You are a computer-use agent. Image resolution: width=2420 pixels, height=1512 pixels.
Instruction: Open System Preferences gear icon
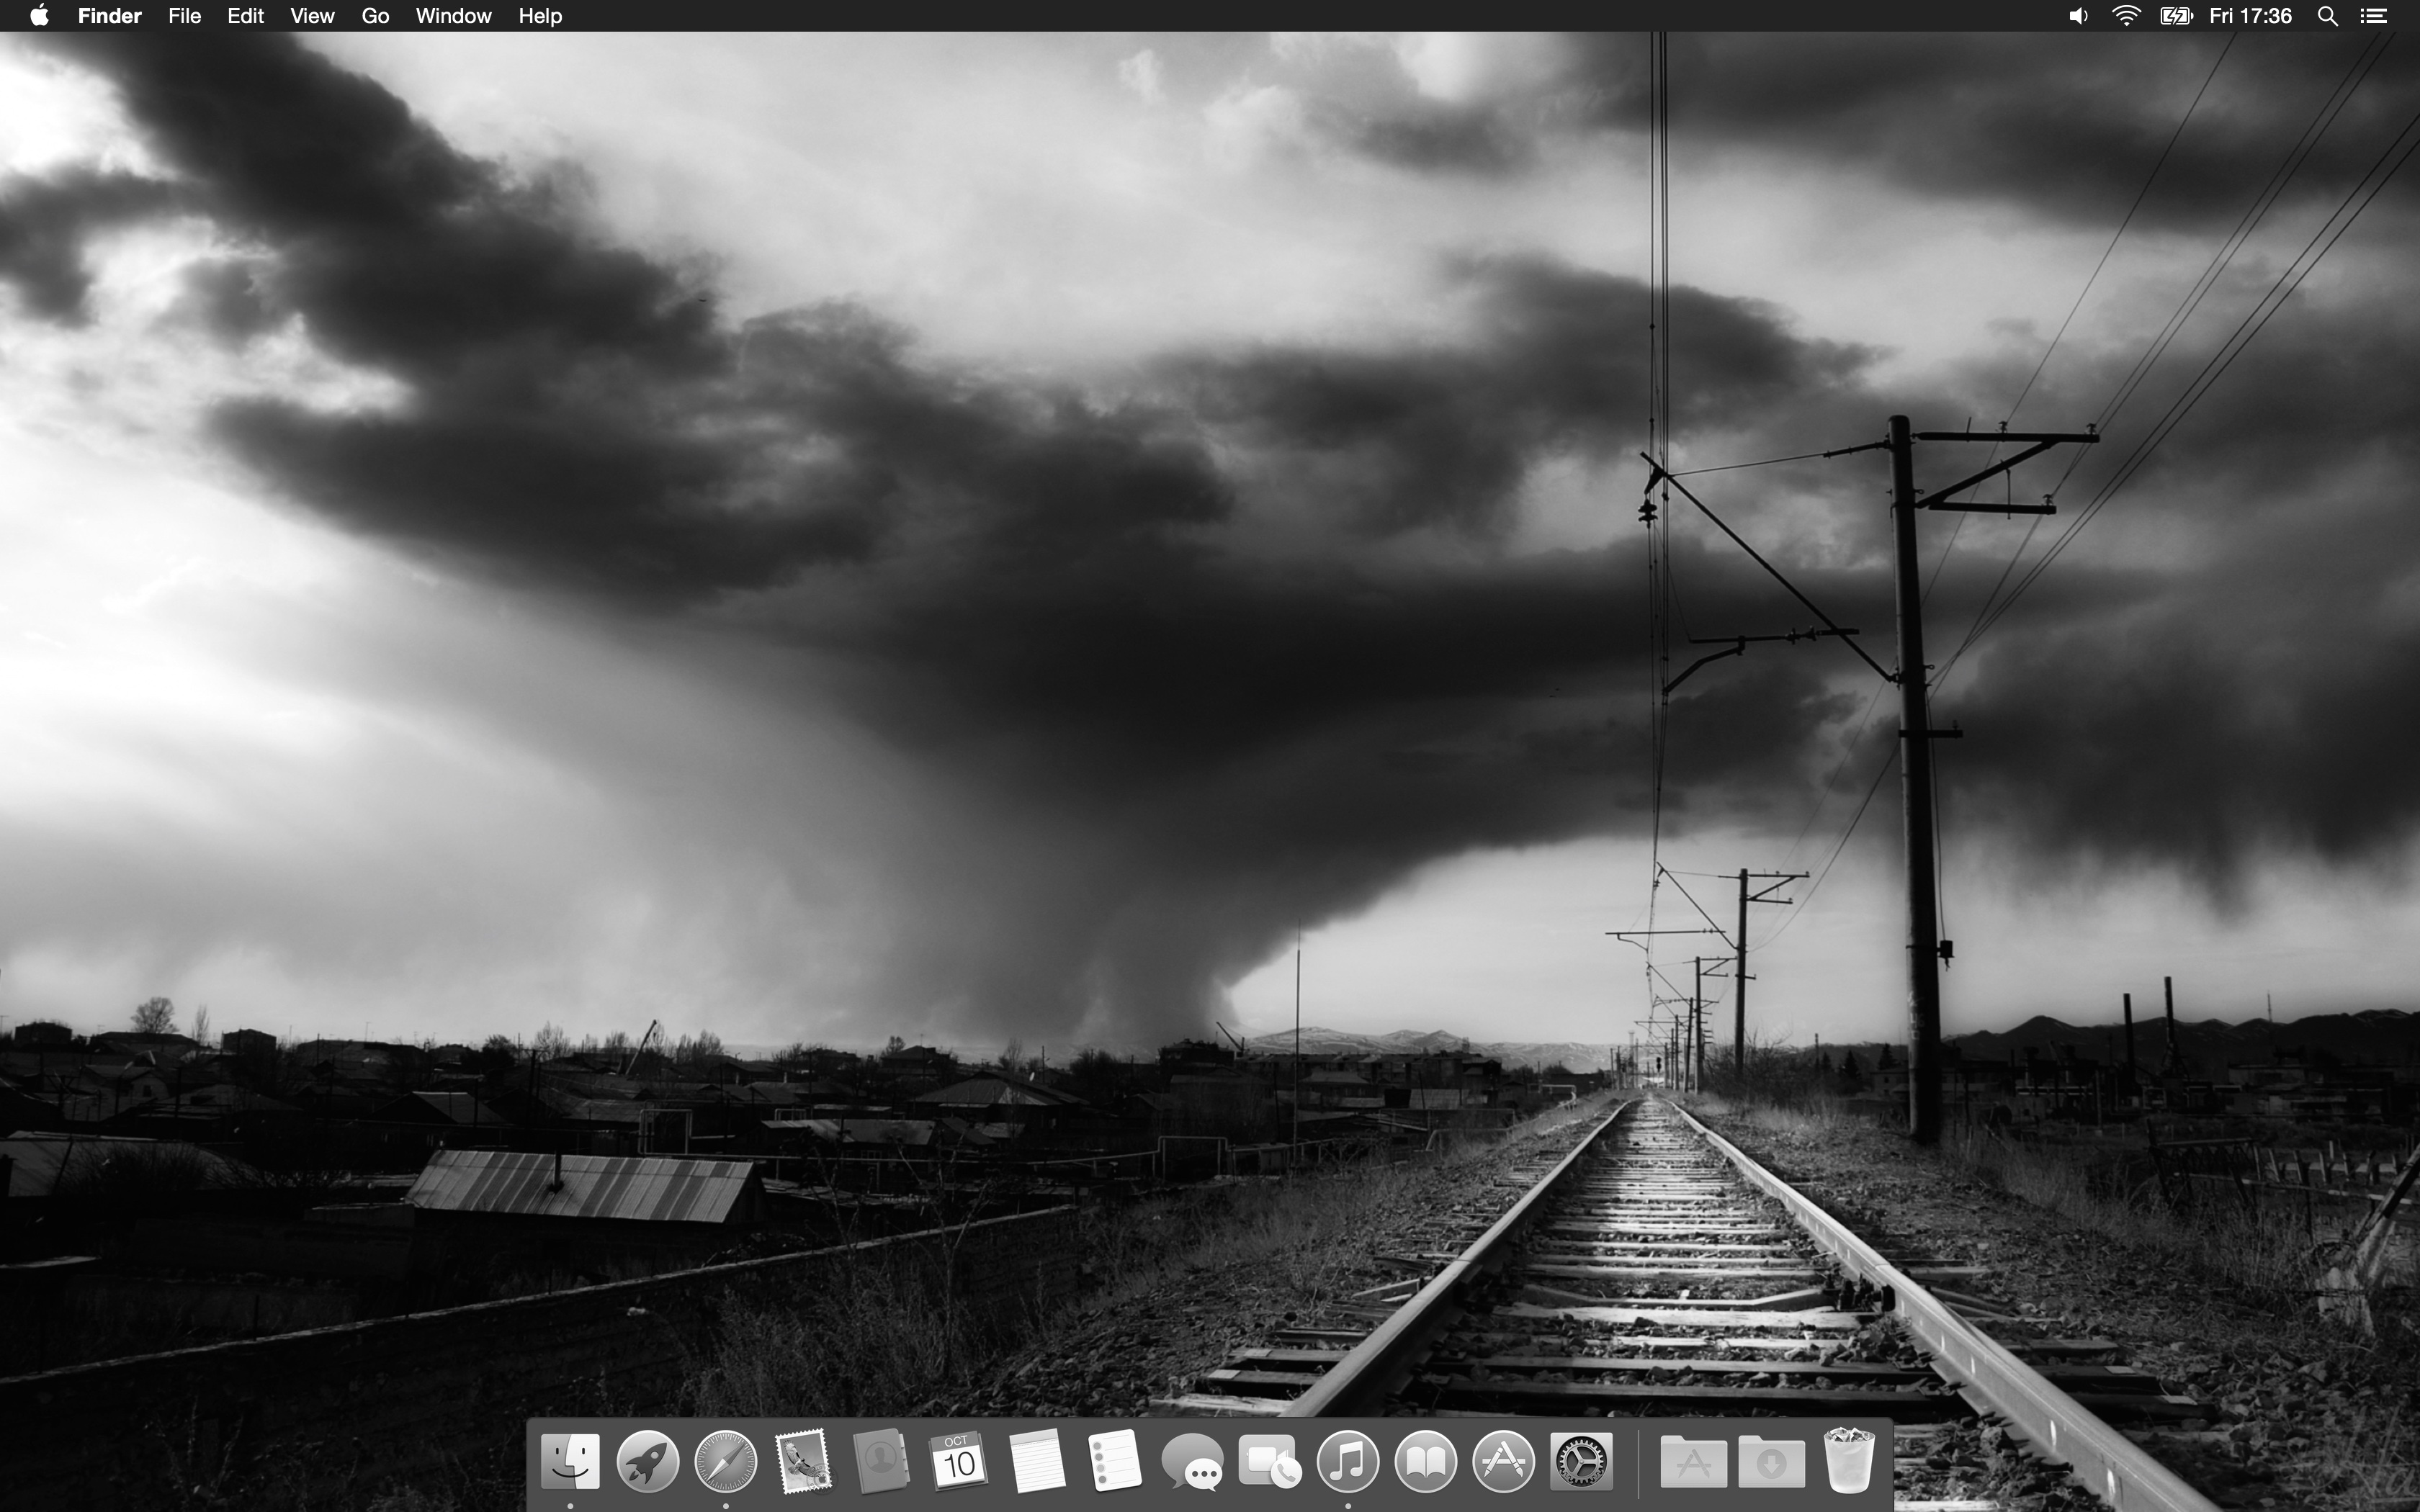(x=1581, y=1462)
